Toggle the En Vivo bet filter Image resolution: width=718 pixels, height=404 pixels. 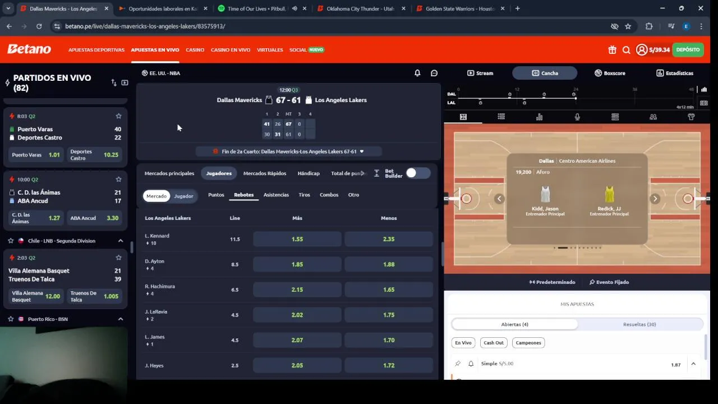click(463, 343)
